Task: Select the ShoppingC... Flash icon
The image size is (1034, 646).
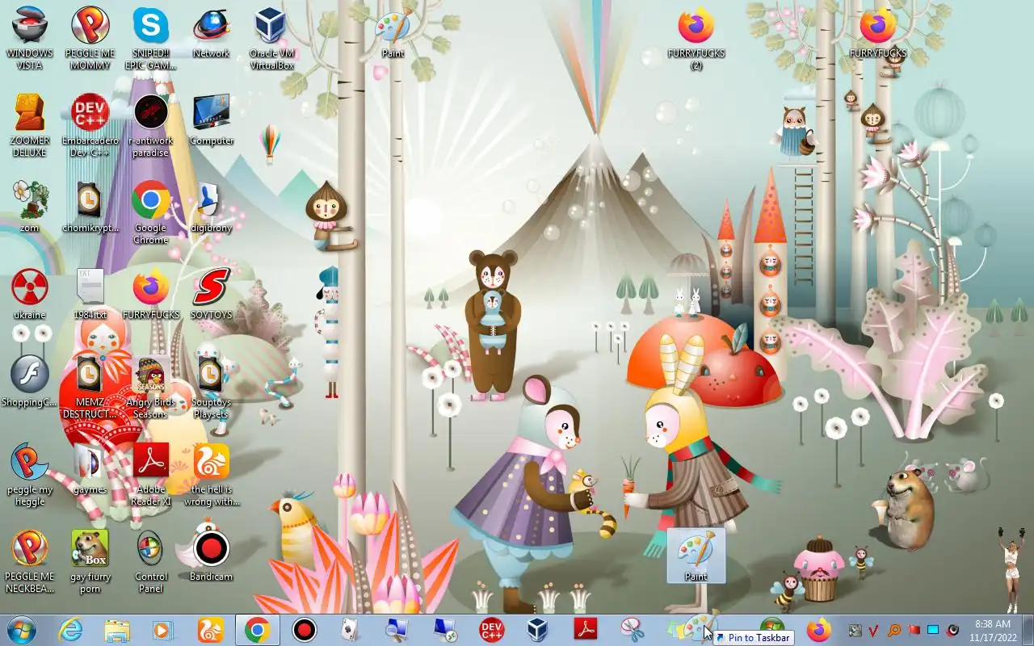Action: coord(30,382)
